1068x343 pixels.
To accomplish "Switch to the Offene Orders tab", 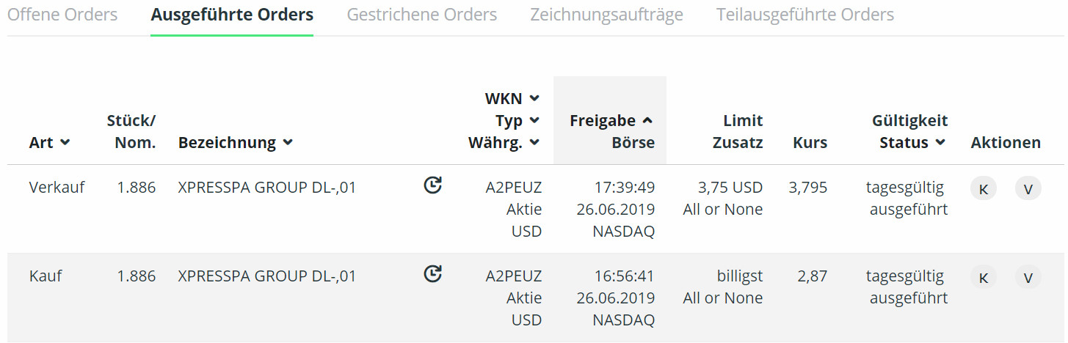I will click(62, 15).
